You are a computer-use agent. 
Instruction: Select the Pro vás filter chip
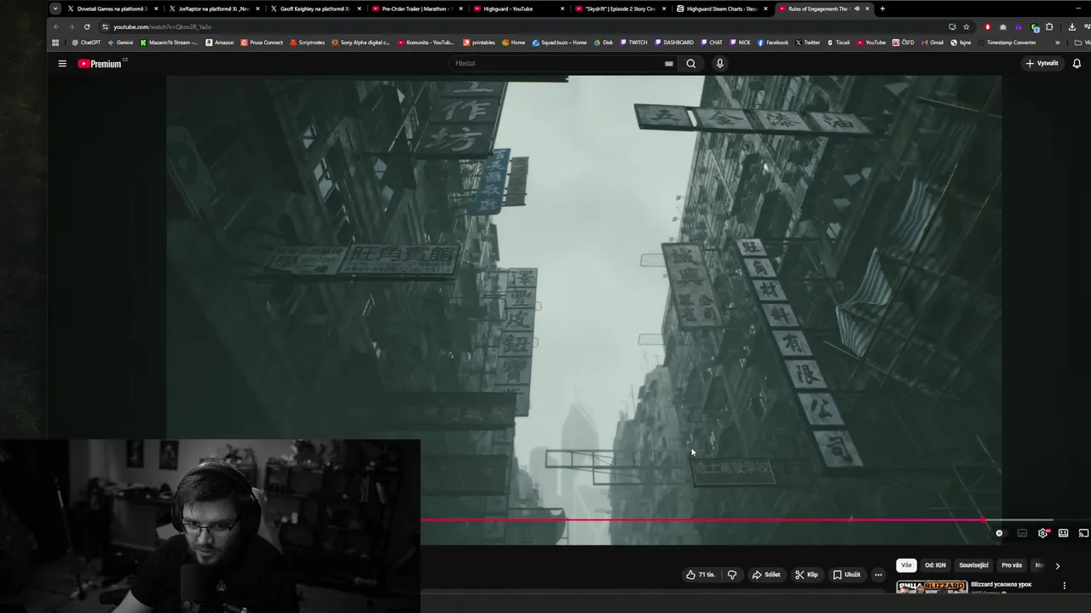click(x=1012, y=565)
